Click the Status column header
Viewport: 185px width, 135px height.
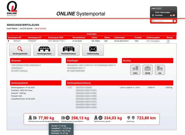pos(107,38)
